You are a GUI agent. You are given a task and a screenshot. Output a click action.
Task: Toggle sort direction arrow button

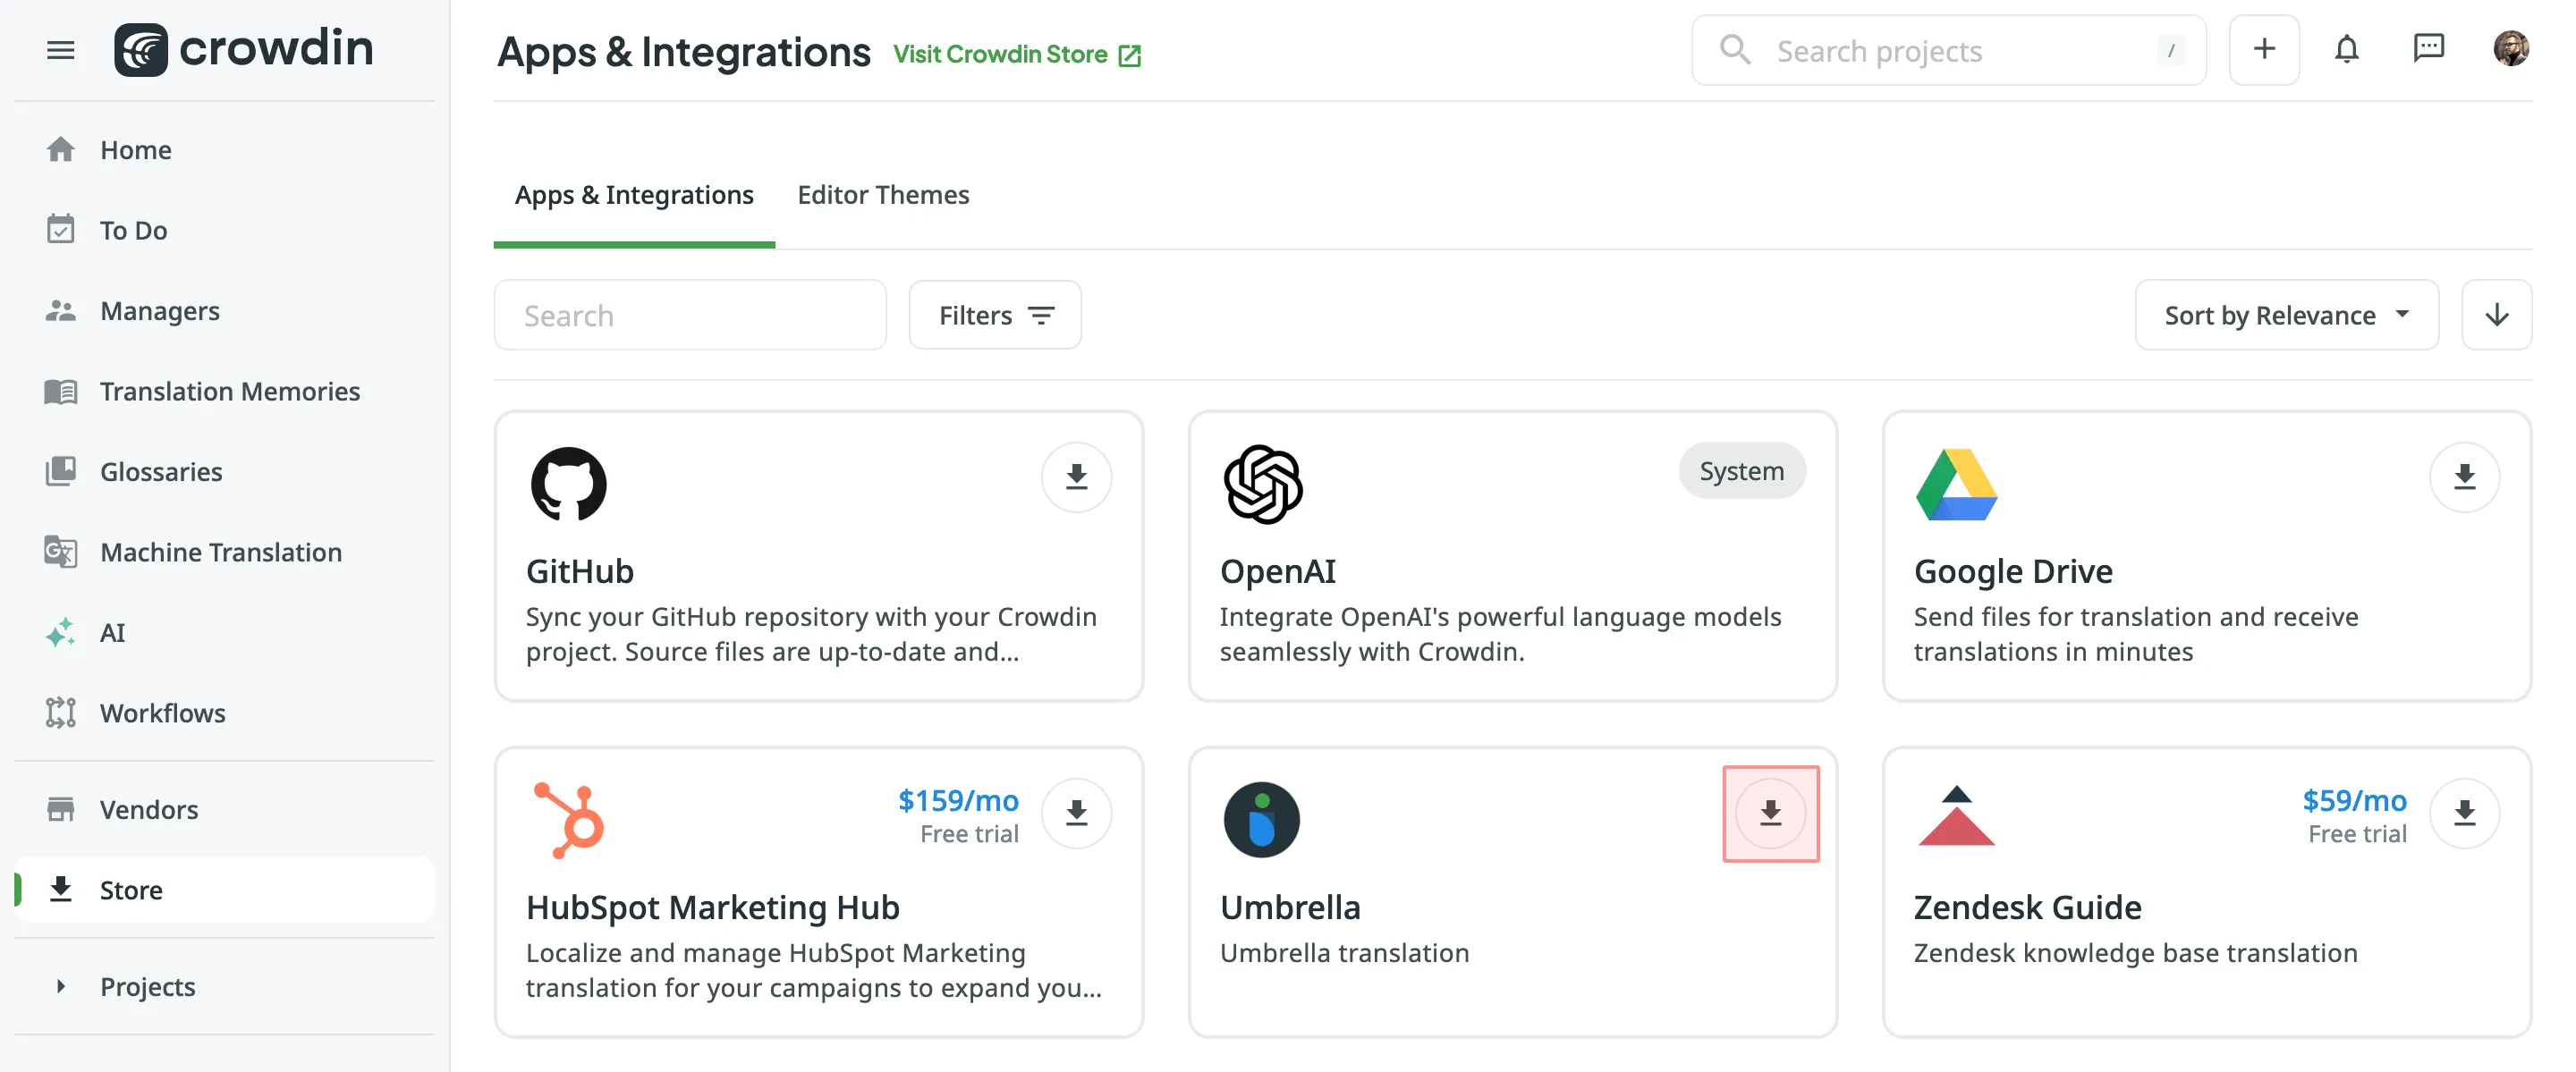tap(2496, 315)
